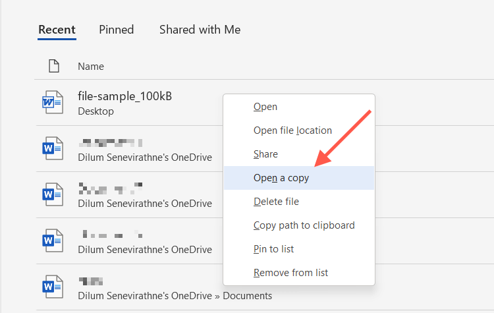Click the document icon in the column header
494x313 pixels.
click(54, 66)
